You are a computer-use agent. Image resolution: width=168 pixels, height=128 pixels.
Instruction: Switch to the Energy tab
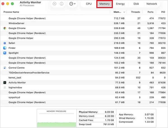coord(120,4)
